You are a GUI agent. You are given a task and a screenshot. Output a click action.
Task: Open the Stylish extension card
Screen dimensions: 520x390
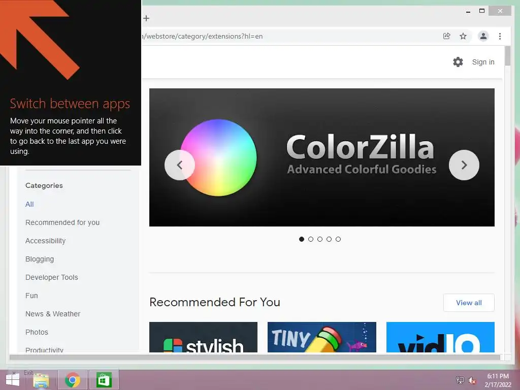(203, 337)
